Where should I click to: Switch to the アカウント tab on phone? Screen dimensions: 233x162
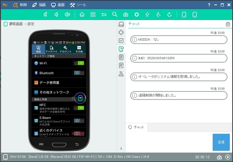pyautogui.click(x=65, y=49)
